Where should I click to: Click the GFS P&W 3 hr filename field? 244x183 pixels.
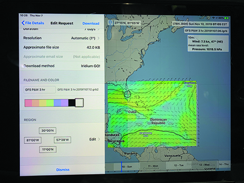click(x=40, y=90)
